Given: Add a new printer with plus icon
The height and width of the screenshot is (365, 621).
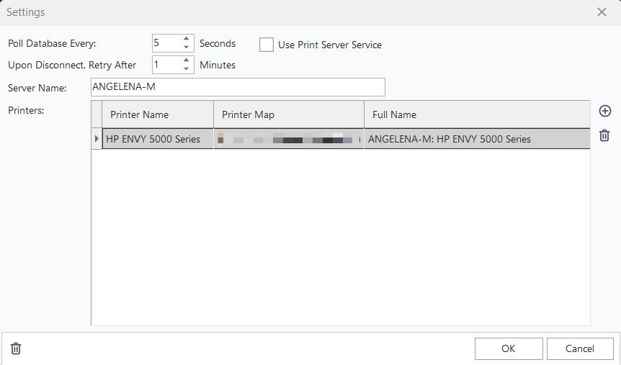Looking at the screenshot, I should [x=605, y=111].
